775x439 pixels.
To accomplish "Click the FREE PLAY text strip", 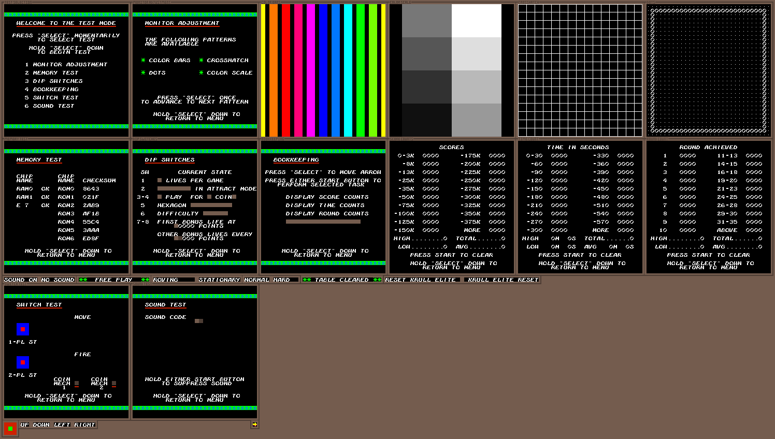I will point(113,280).
